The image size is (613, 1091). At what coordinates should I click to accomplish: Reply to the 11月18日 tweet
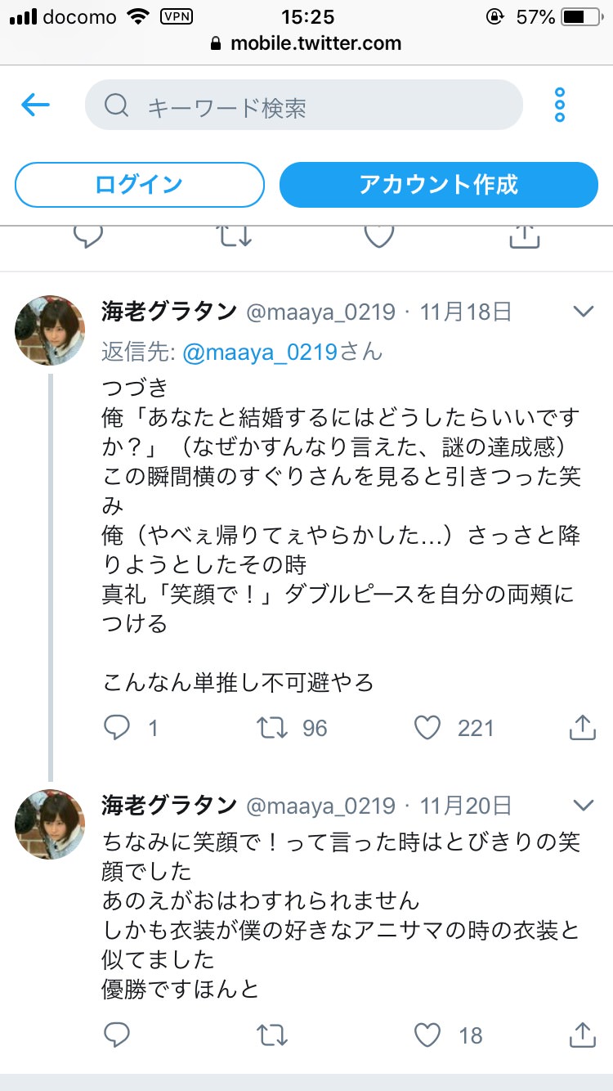[118, 727]
